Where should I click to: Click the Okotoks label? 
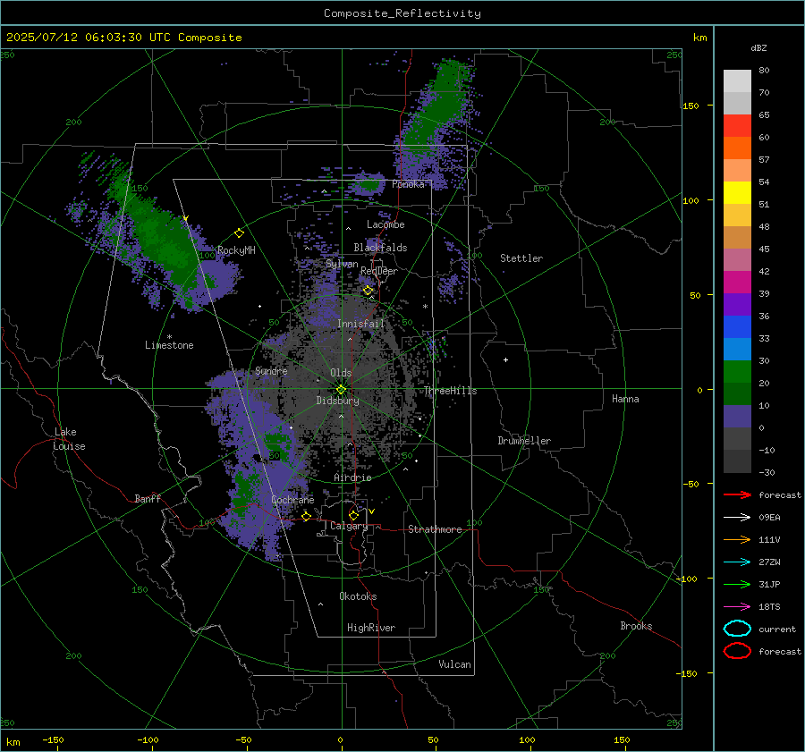pos(358,596)
